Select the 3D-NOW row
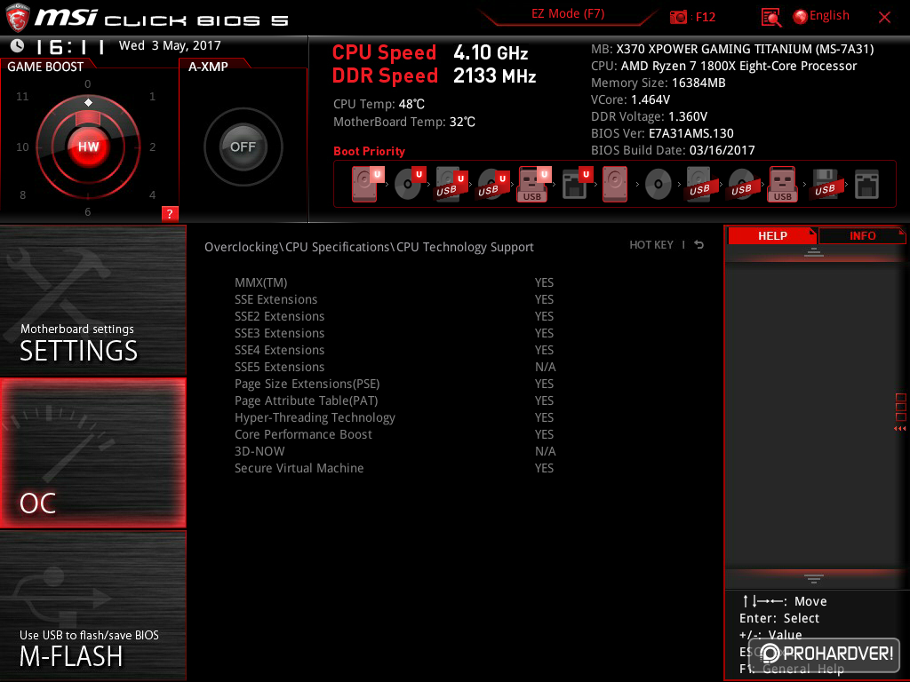The width and height of the screenshot is (910, 682). click(x=395, y=451)
